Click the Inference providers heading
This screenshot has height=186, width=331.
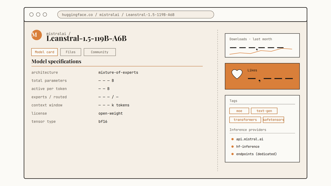[248, 130]
